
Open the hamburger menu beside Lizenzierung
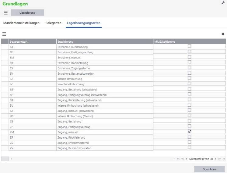pyautogui.click(x=5, y=12)
